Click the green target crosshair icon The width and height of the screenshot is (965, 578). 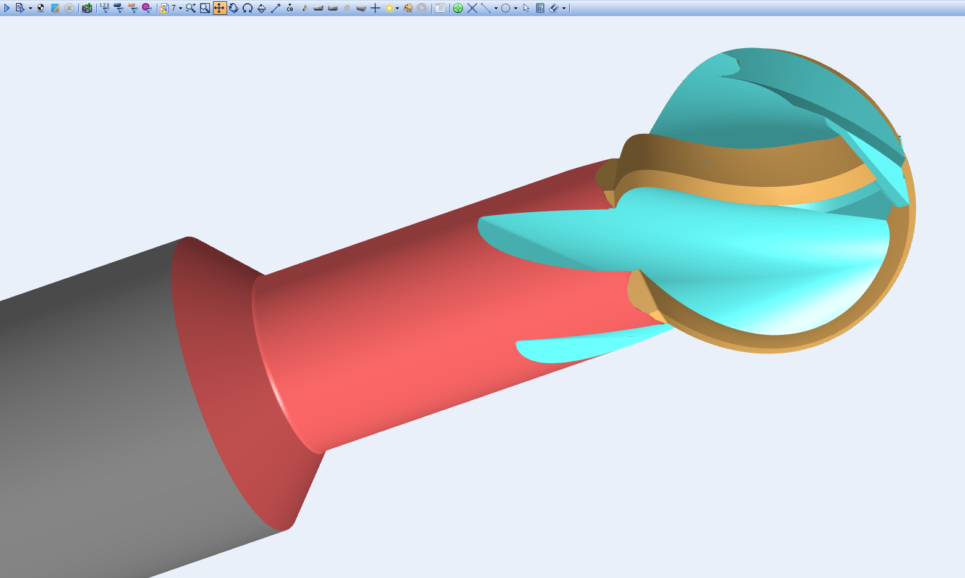[x=457, y=8]
